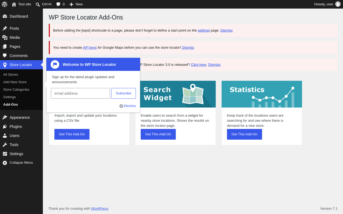Screen dimensions: 343x214
Task: Click the Tools wrench icon
Action: [5, 145]
